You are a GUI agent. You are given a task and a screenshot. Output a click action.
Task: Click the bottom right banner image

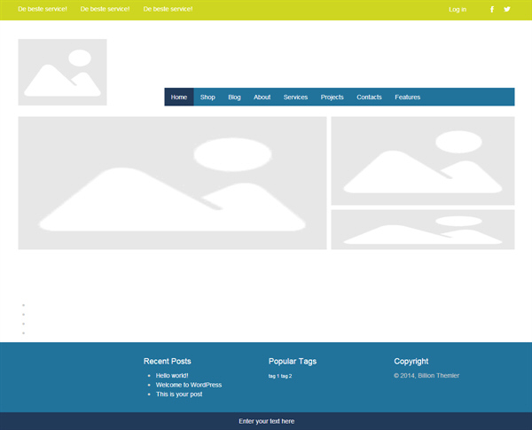coord(422,230)
